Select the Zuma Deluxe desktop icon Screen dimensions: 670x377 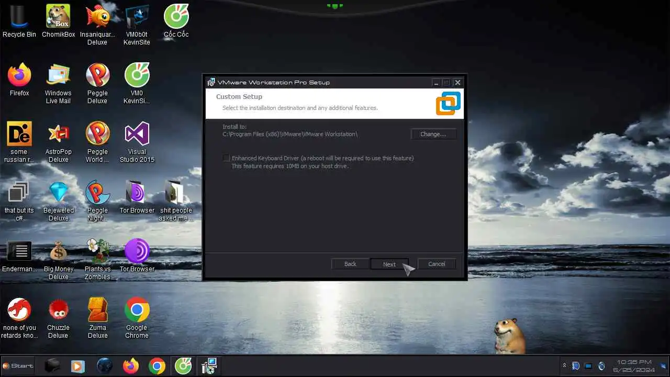(97, 318)
